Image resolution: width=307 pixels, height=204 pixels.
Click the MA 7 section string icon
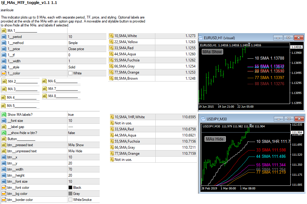(x=44, y=89)
